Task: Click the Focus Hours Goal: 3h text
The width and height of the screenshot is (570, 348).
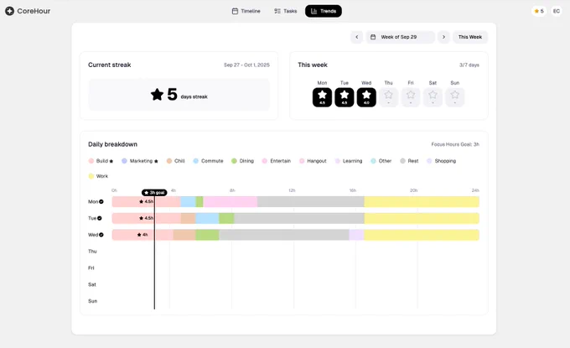Action: [455, 144]
